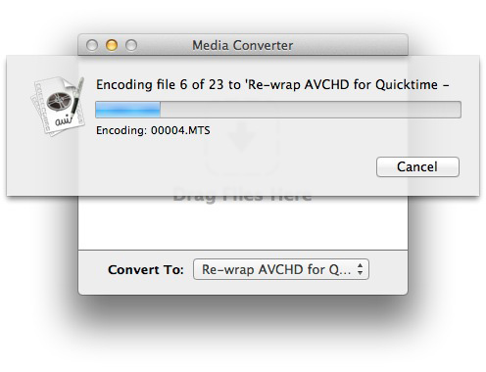Click the gray close window button

92,45
